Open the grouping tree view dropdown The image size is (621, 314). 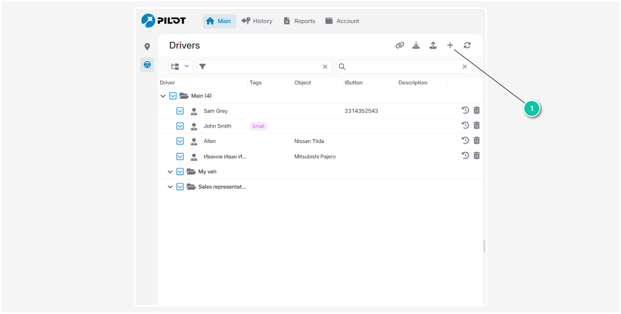click(x=180, y=67)
